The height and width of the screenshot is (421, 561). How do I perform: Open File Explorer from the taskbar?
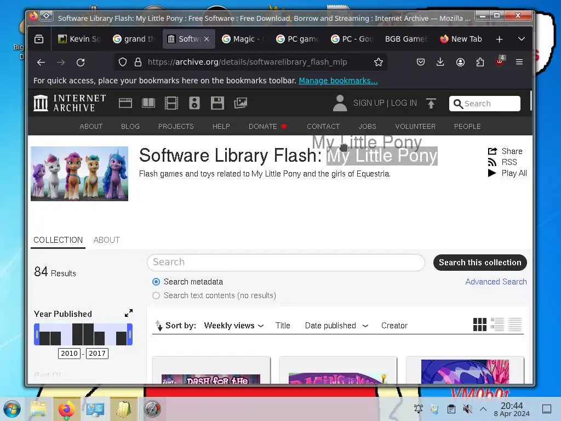pos(39,409)
